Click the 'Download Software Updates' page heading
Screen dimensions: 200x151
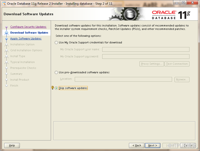pos(29,14)
